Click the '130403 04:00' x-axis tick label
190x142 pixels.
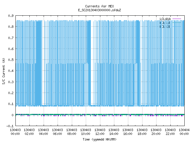pos(43,132)
